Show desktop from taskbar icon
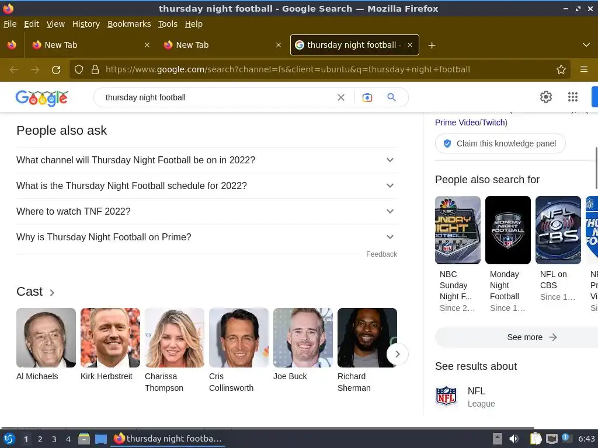This screenshot has height=448, width=598. (100, 439)
